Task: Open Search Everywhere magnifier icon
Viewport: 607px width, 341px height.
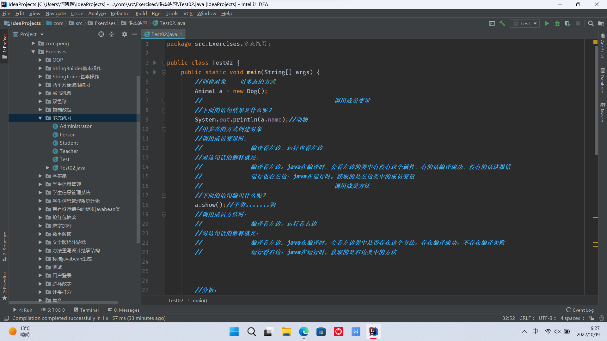Action: click(591, 23)
